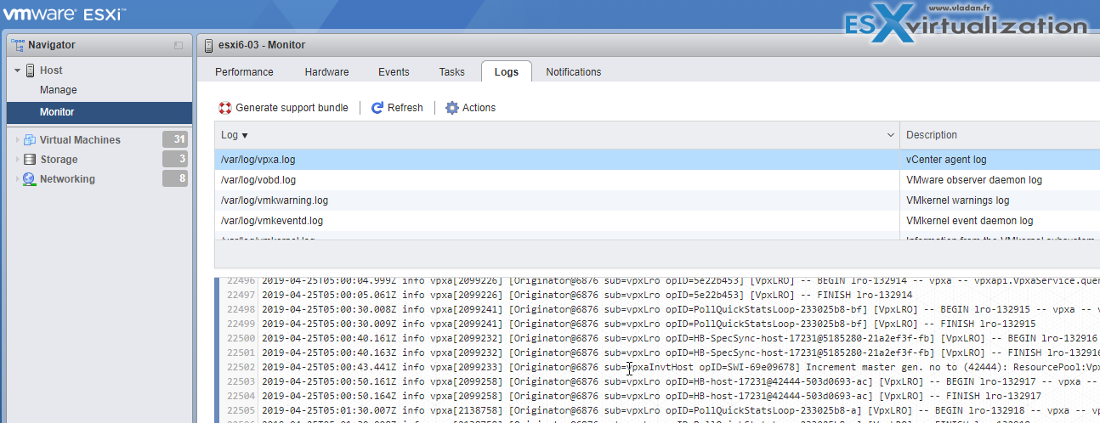Select the /var/log/vmkeventd.log row
The width and height of the screenshot is (1100, 423).
657,221
